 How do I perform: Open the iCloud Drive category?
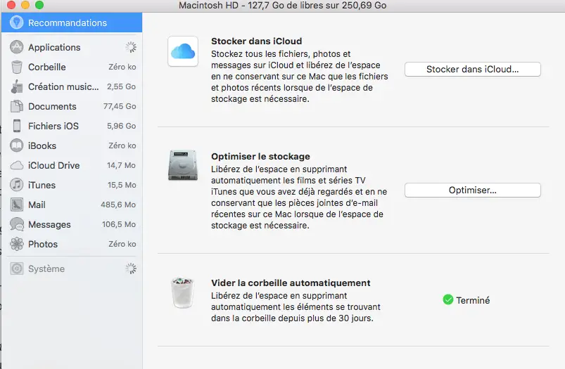click(x=72, y=166)
